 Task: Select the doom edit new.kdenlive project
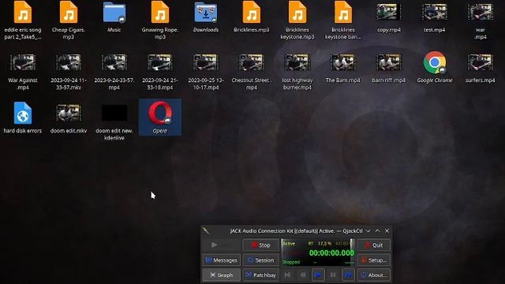pyautogui.click(x=114, y=122)
